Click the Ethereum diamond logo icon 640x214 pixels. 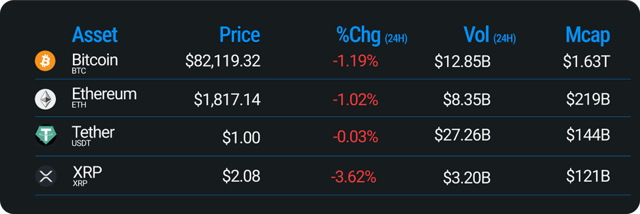pyautogui.click(x=45, y=100)
